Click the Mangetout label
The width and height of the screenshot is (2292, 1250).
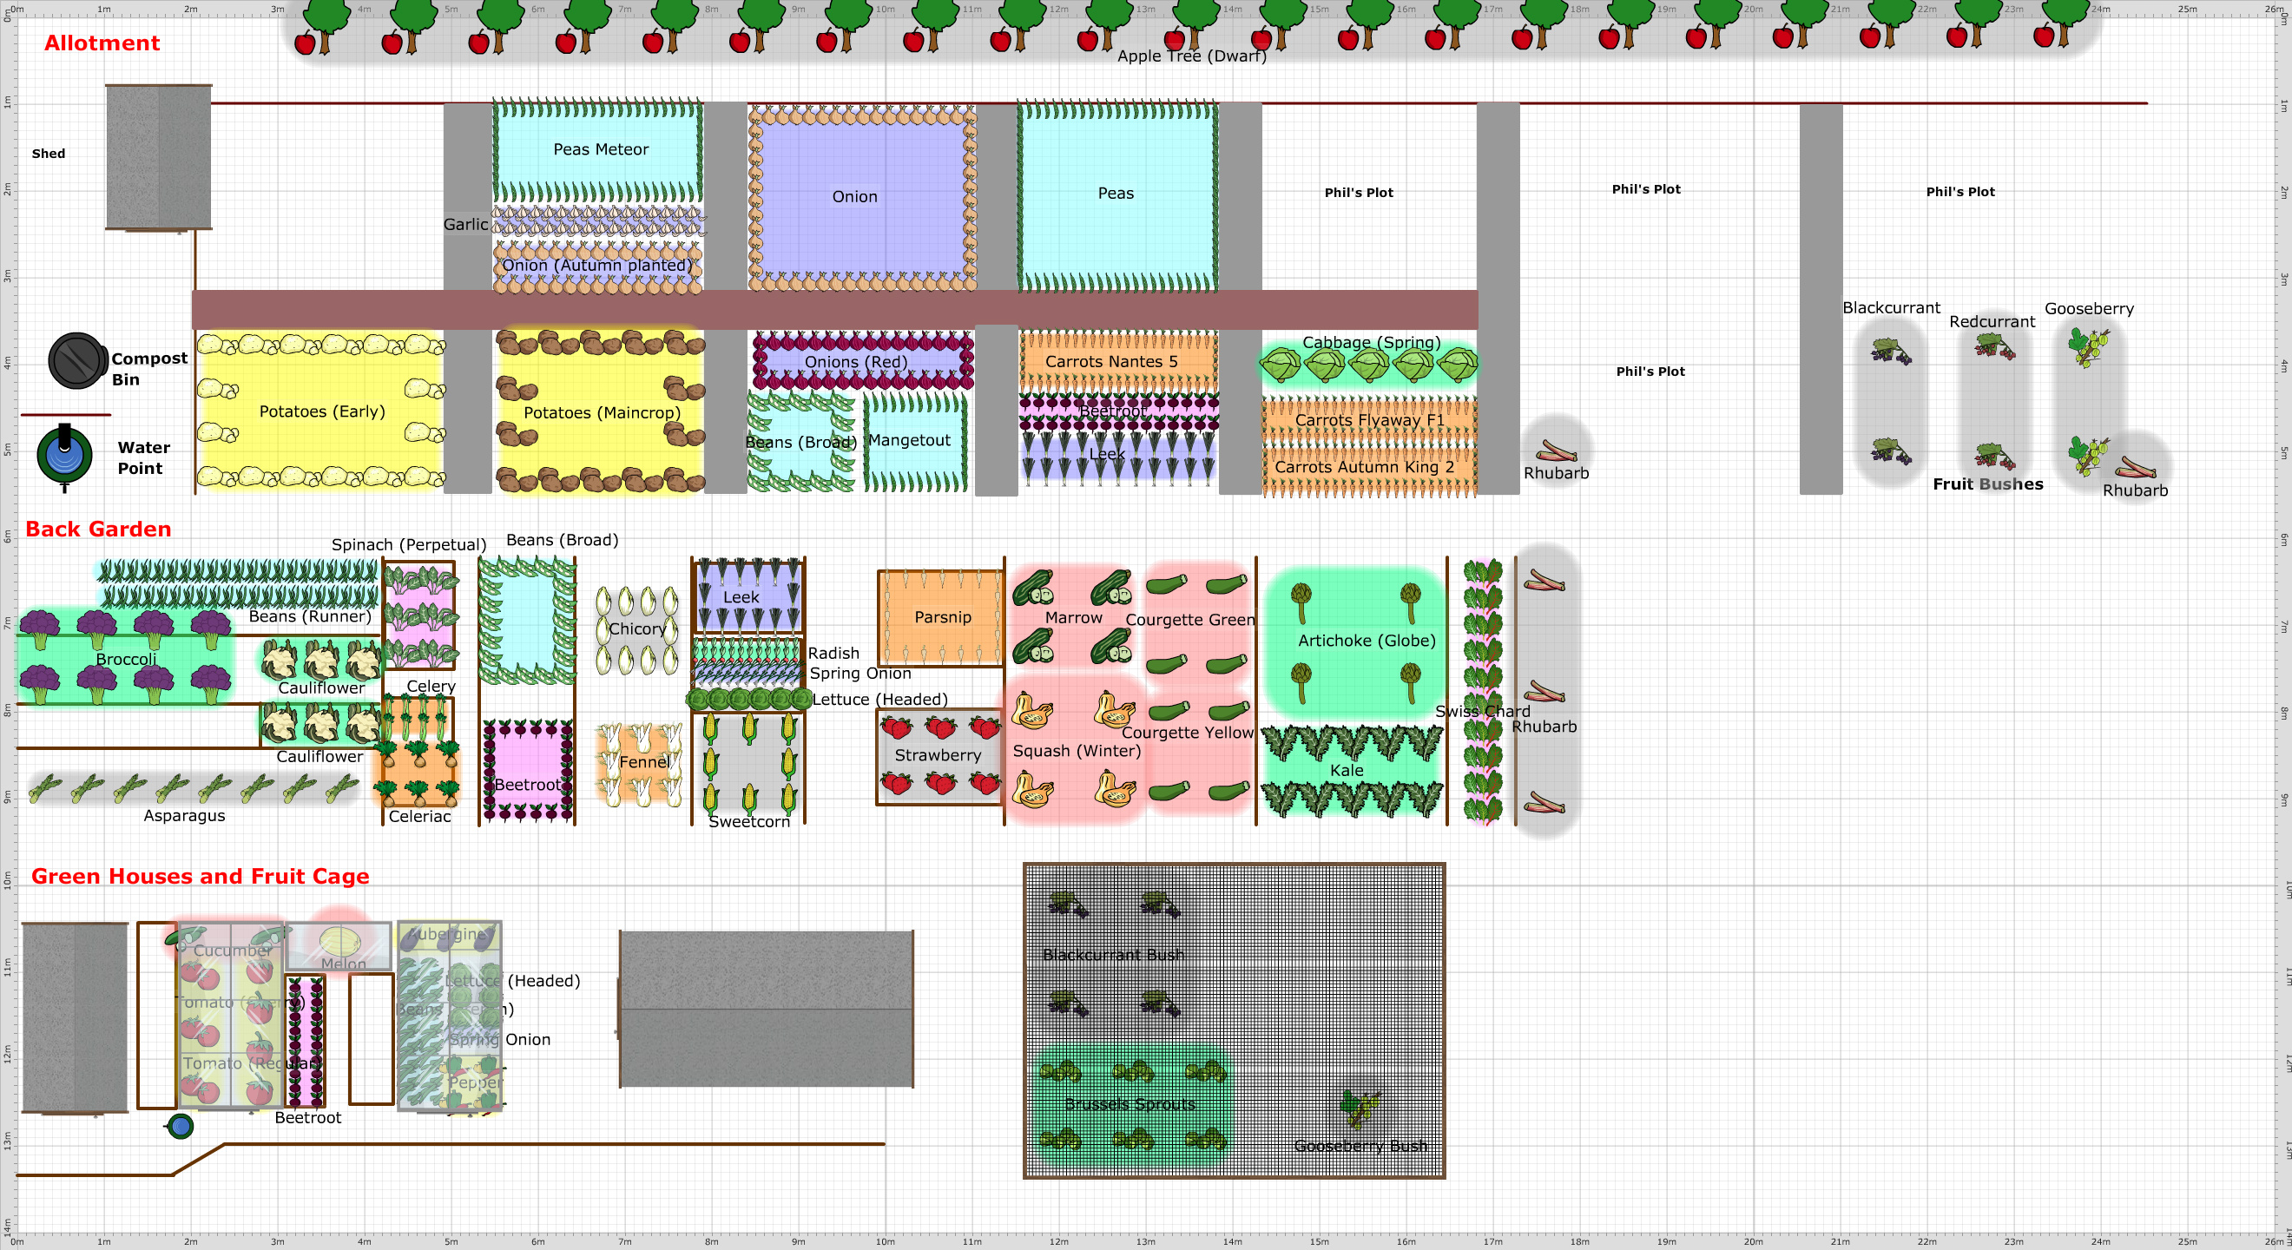[x=909, y=440]
